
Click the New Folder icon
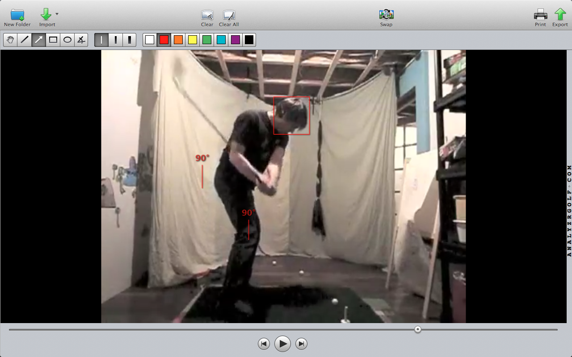point(17,15)
